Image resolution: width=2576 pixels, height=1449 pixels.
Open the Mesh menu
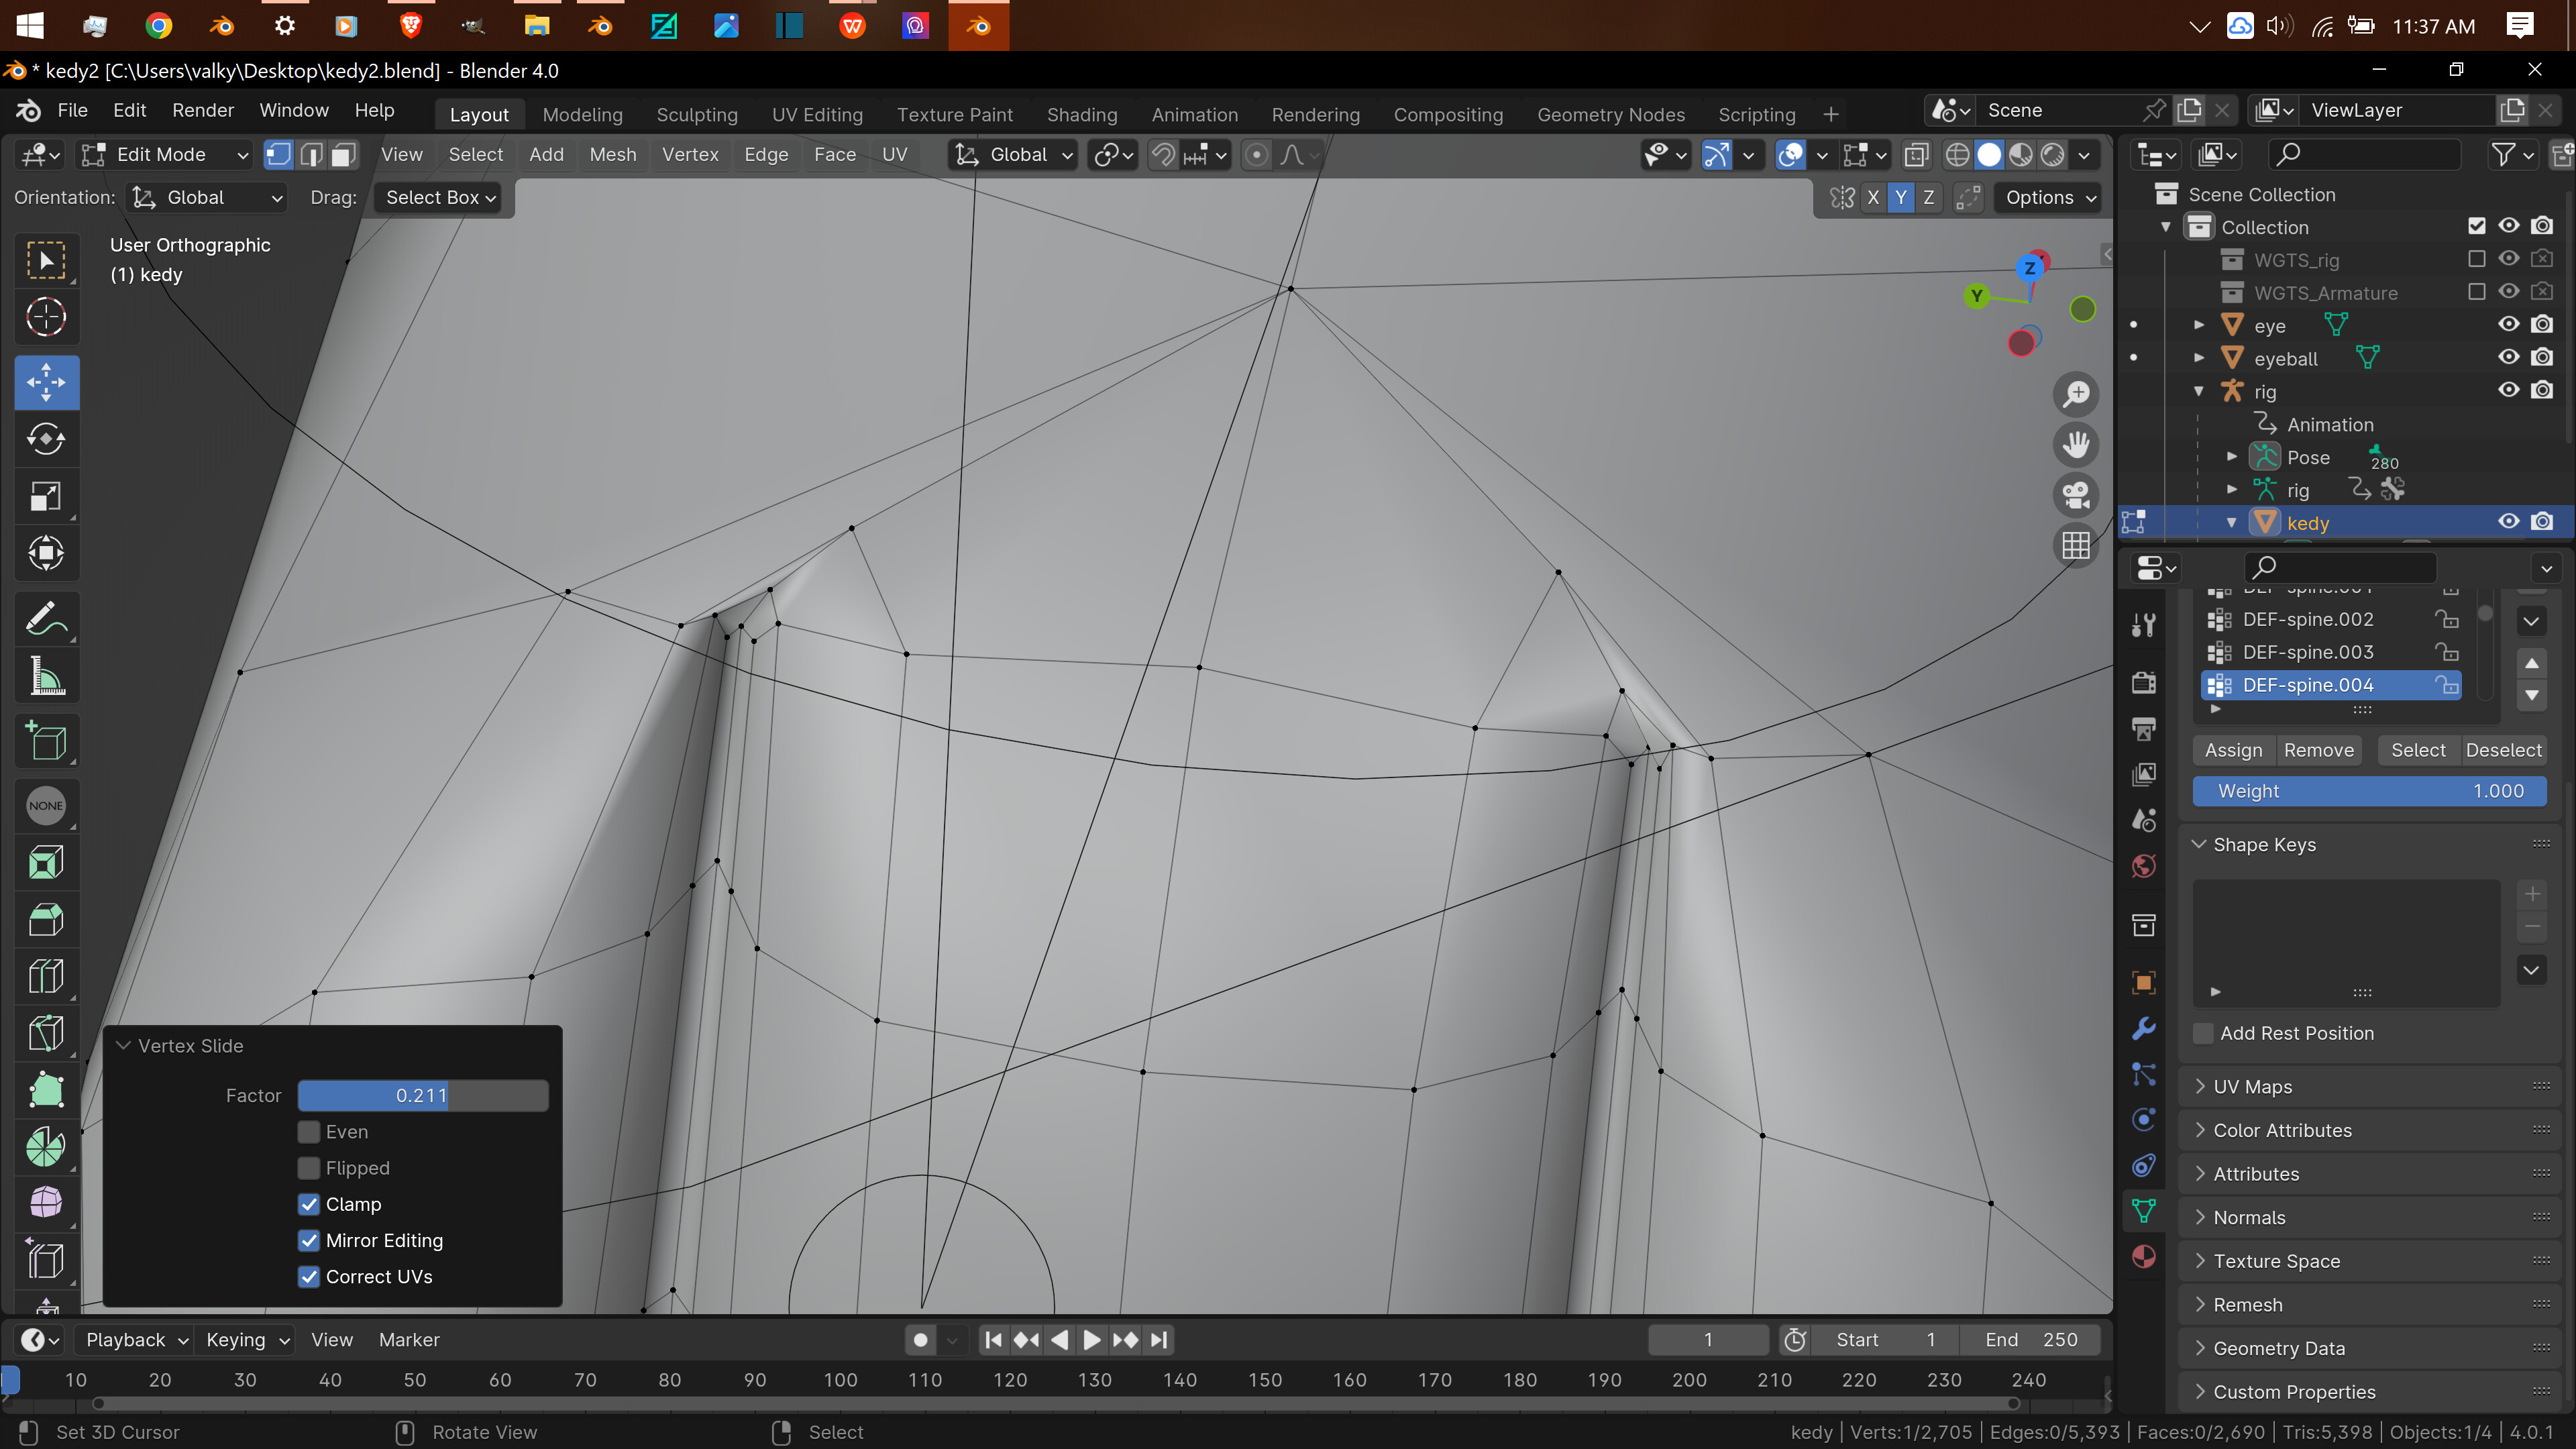(612, 154)
